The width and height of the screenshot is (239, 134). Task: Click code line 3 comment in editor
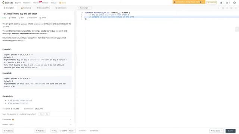[111, 17]
